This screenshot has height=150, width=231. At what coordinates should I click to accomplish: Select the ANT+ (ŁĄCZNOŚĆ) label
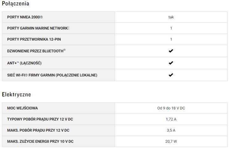[24, 63]
